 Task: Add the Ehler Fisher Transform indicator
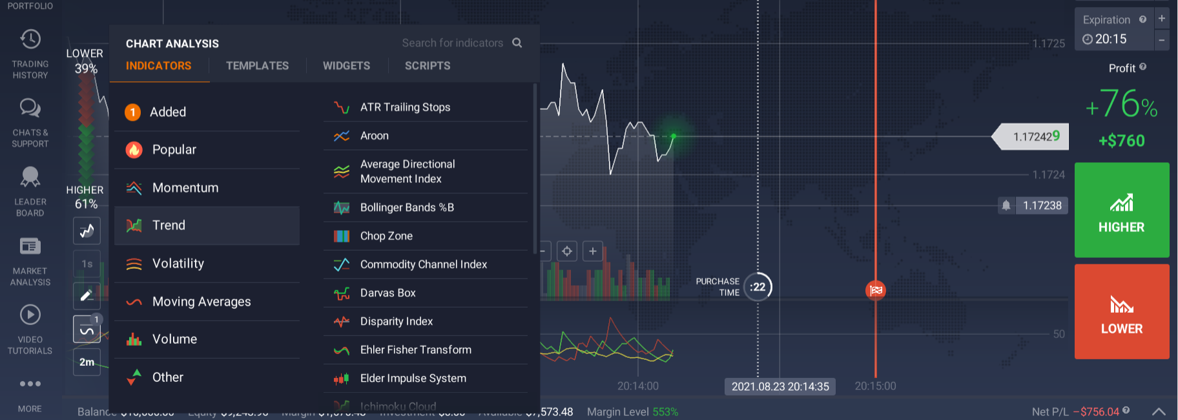tap(426, 350)
